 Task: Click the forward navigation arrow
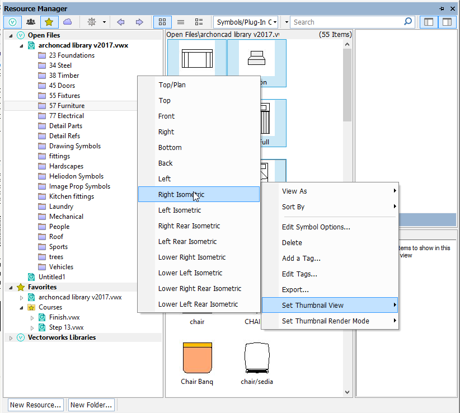click(x=138, y=22)
